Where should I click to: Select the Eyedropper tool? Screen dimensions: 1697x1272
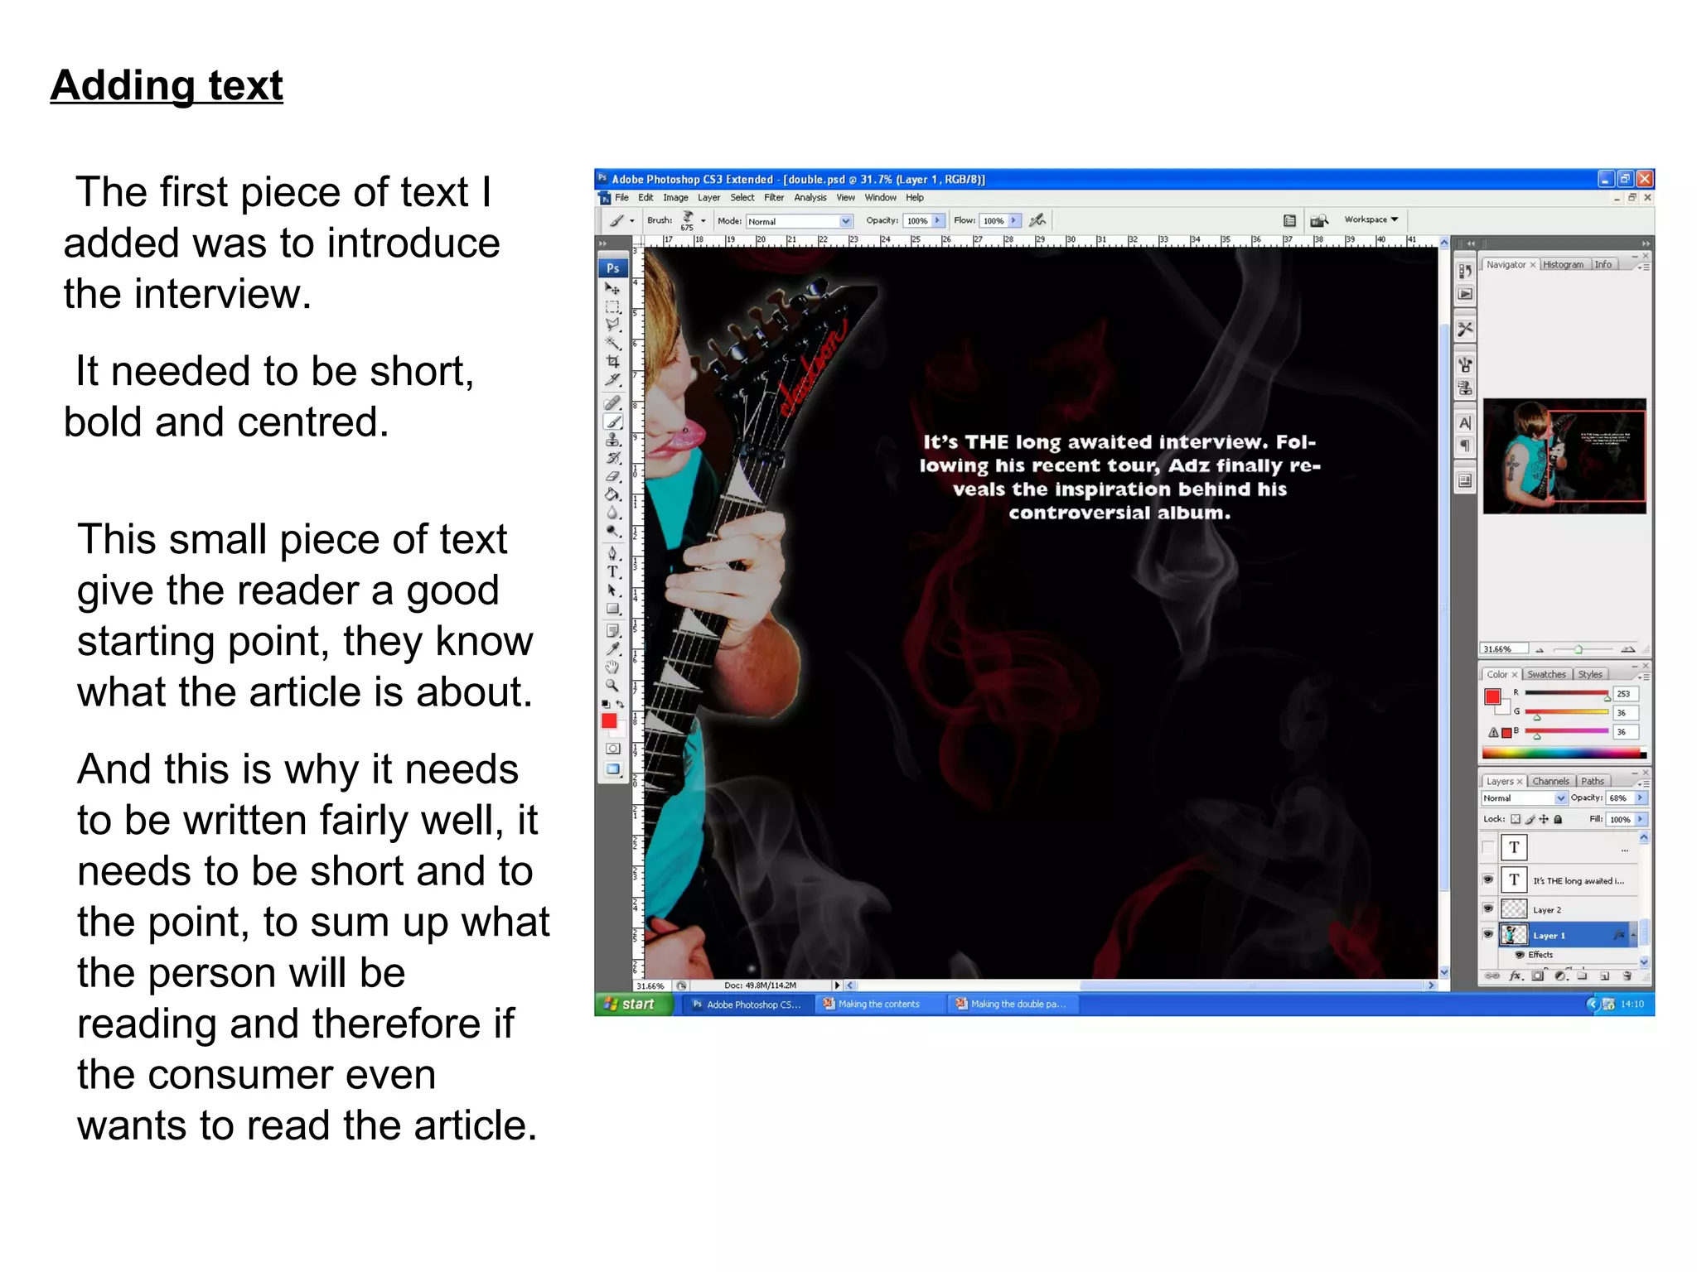point(612,649)
